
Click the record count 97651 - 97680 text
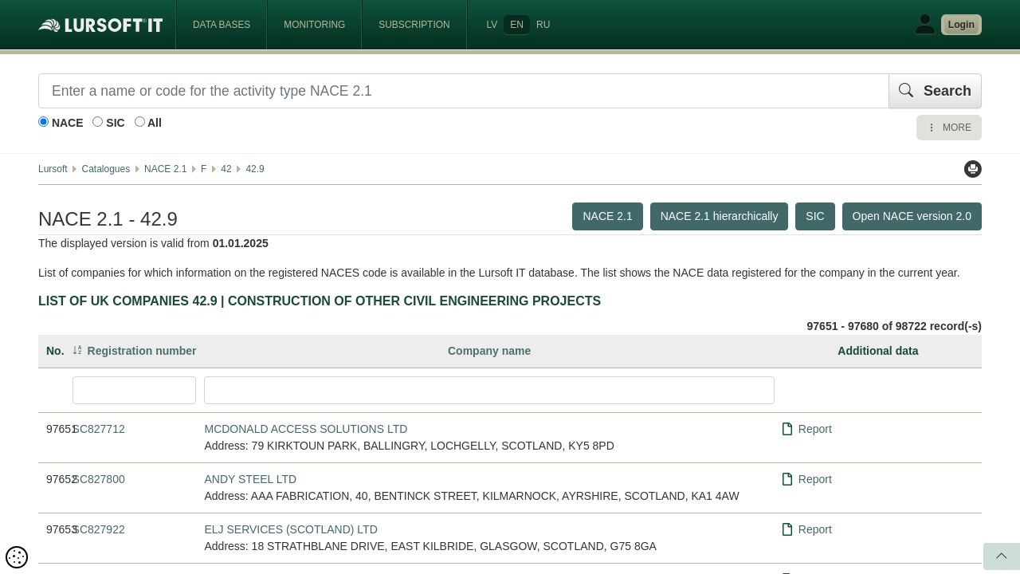tap(894, 326)
